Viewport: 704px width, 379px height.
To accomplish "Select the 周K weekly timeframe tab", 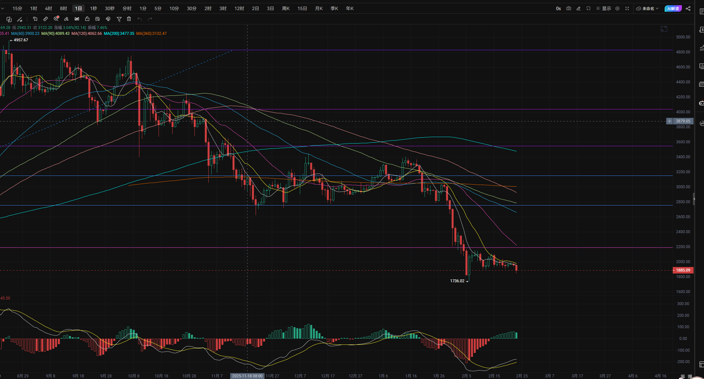I will click(x=286, y=8).
